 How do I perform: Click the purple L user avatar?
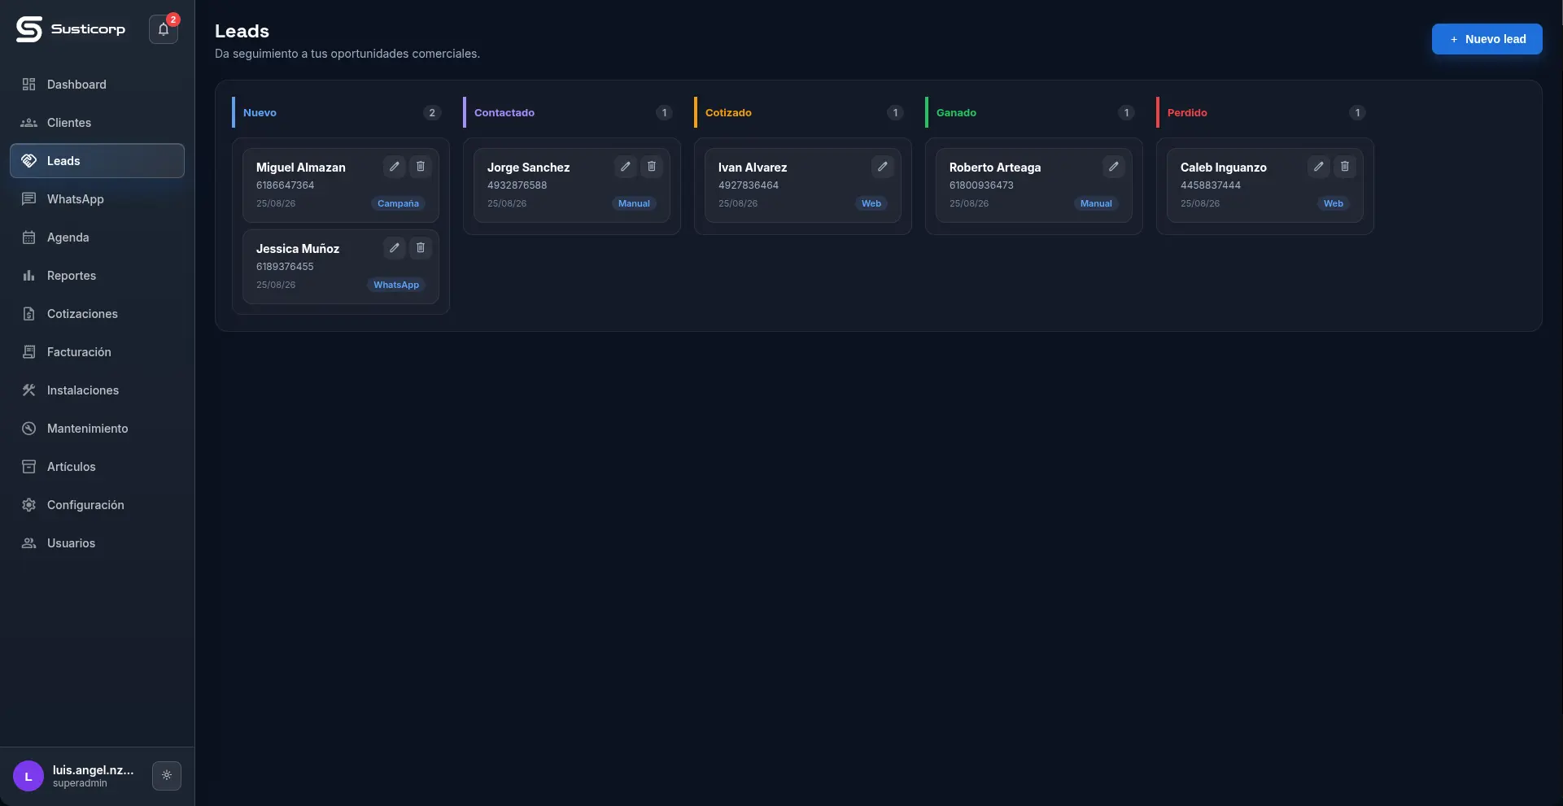point(28,776)
